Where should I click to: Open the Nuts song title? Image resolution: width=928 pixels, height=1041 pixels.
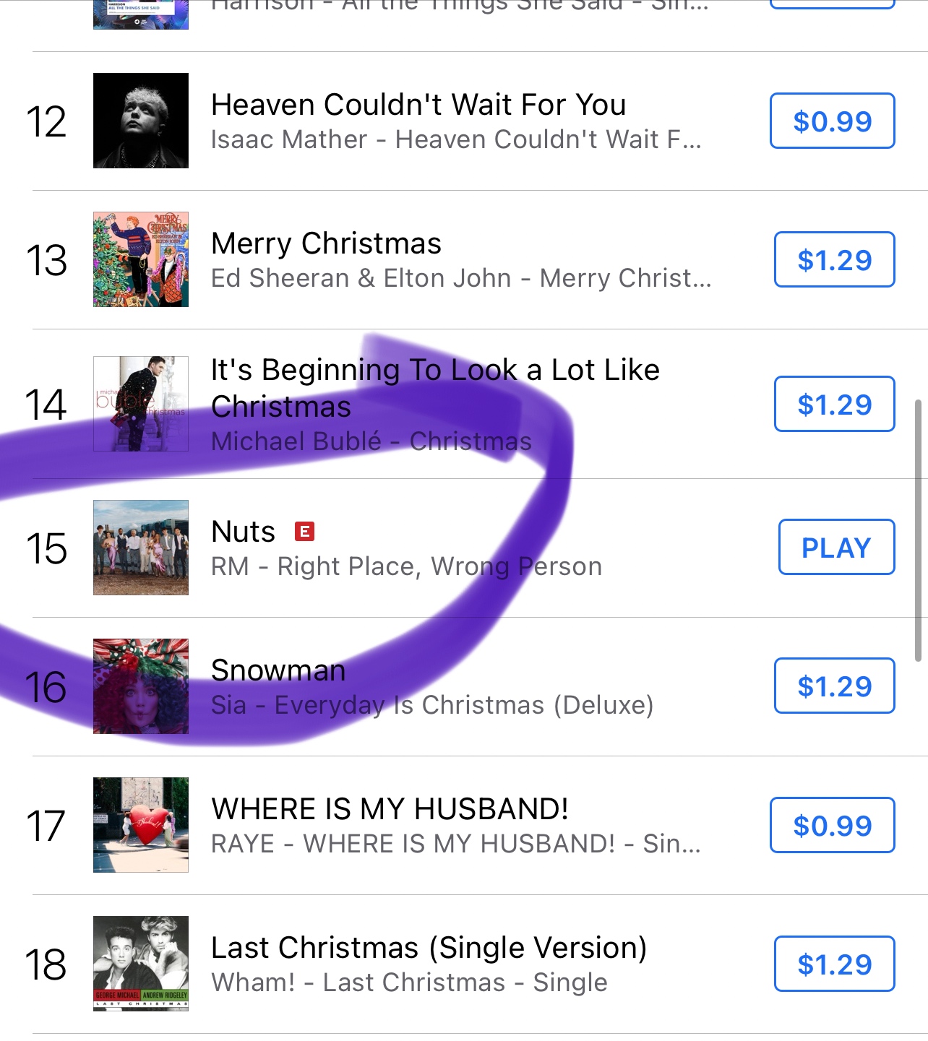244,532
